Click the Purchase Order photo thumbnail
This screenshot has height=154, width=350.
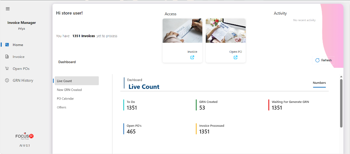coord(226,30)
